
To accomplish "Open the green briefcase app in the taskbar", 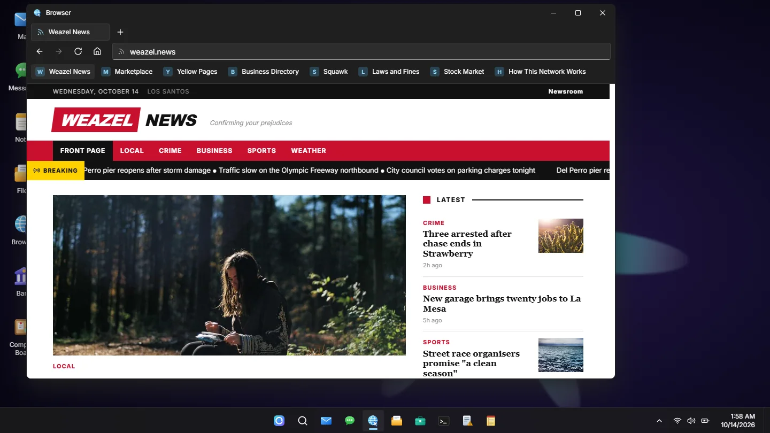I will pos(420,421).
